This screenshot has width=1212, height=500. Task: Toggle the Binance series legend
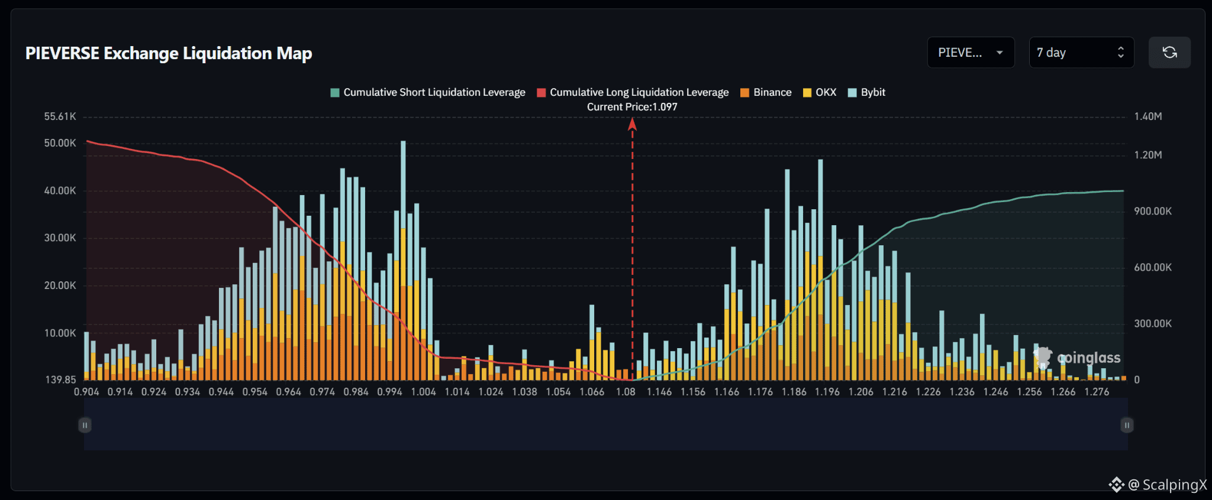[766, 92]
